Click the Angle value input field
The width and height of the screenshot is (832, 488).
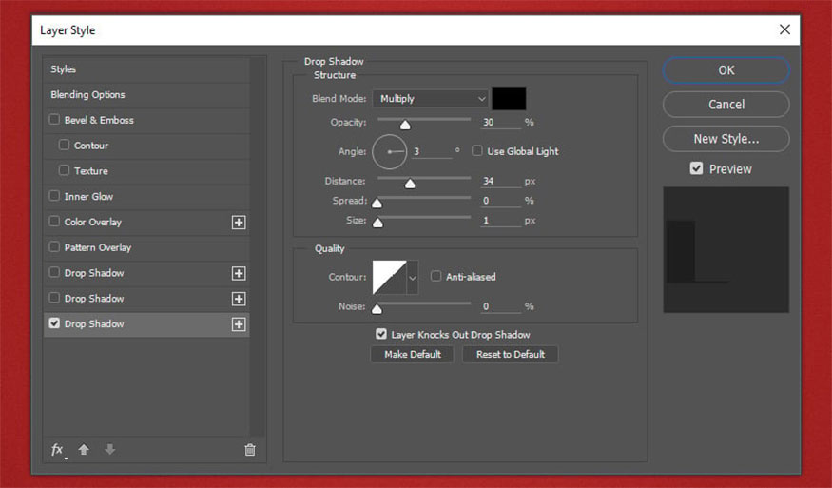[432, 151]
